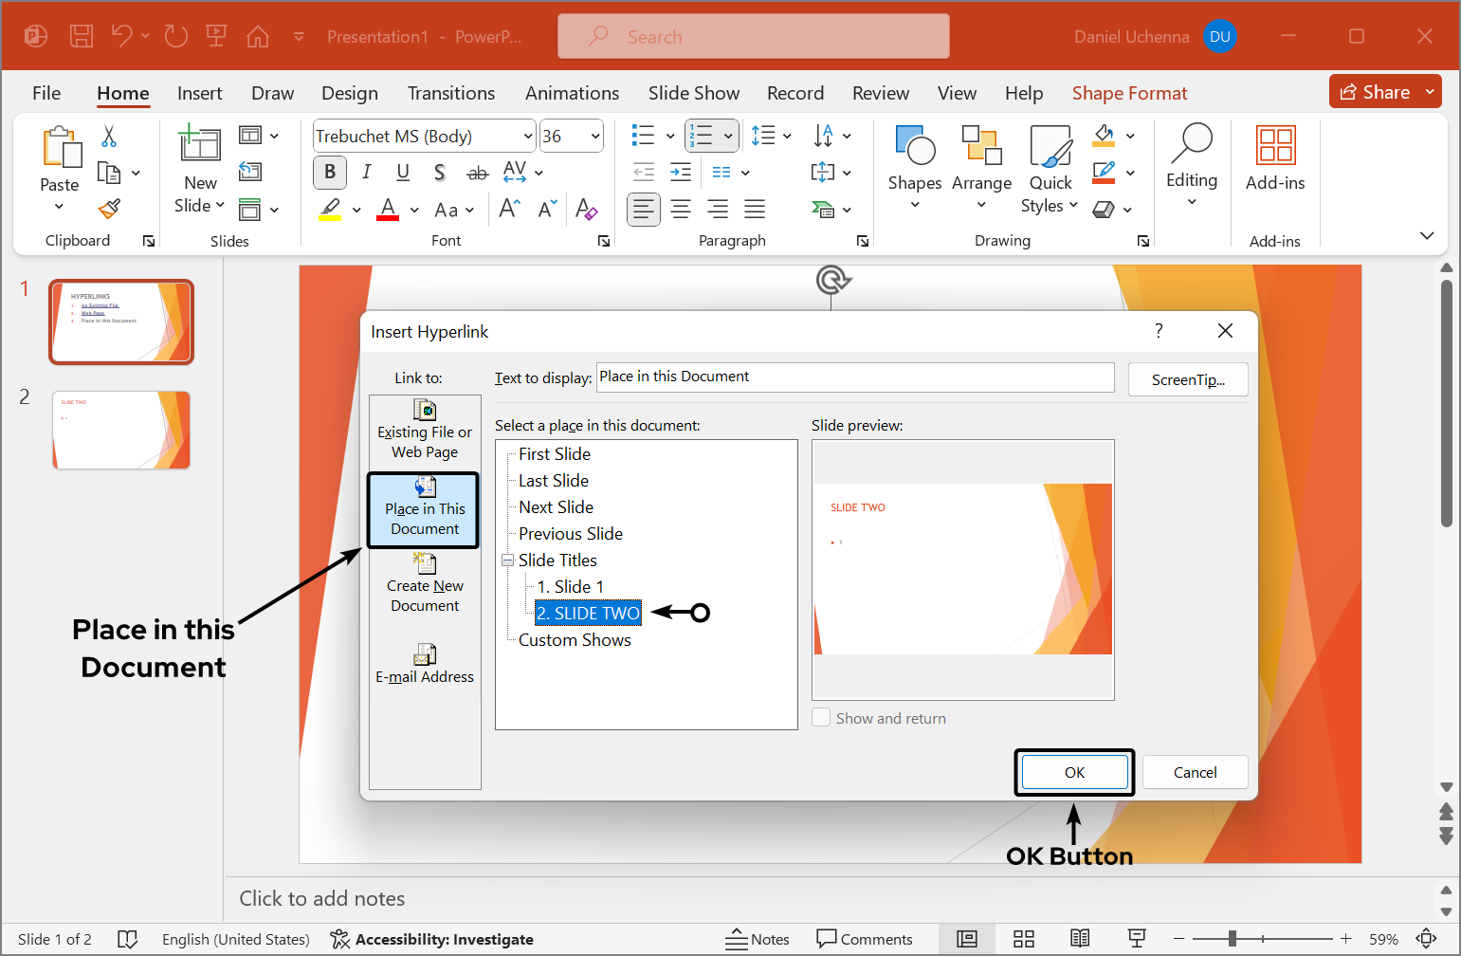1461x956 pixels.
Task: Click the Format Painter brush icon
Action: point(110,209)
